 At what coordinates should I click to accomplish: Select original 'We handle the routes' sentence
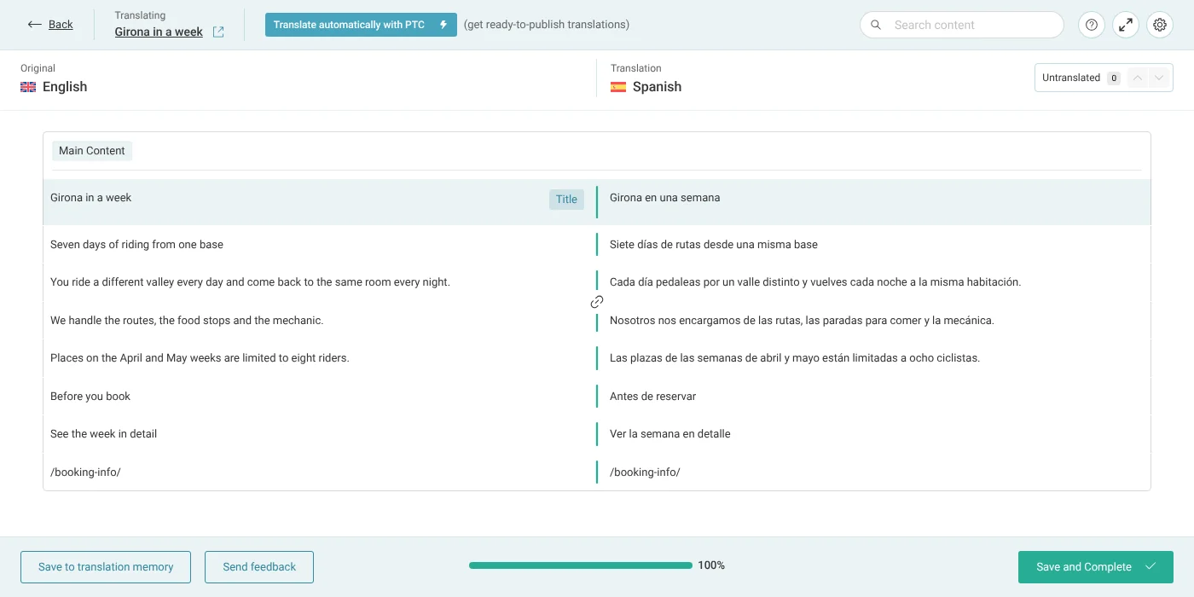[x=187, y=321]
